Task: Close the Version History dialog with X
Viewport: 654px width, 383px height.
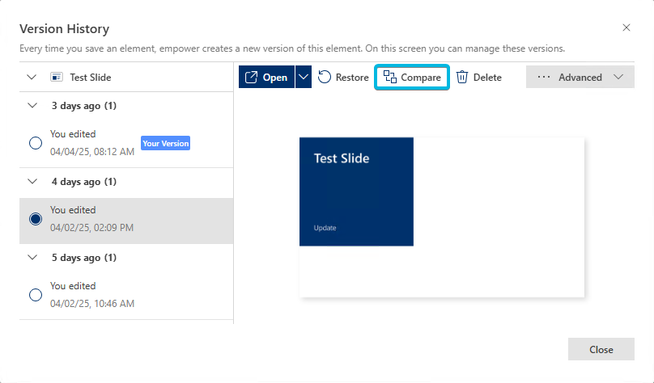Action: pyautogui.click(x=626, y=27)
